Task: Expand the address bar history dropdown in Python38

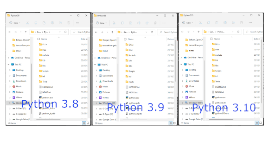Action: point(60,32)
